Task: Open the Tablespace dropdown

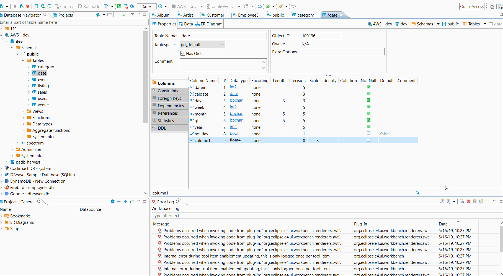Action: click(222, 44)
